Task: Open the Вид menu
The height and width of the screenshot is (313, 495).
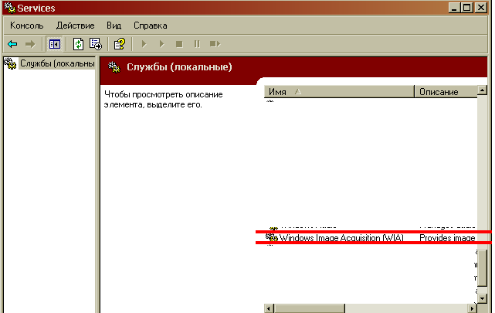Action: tap(114, 26)
